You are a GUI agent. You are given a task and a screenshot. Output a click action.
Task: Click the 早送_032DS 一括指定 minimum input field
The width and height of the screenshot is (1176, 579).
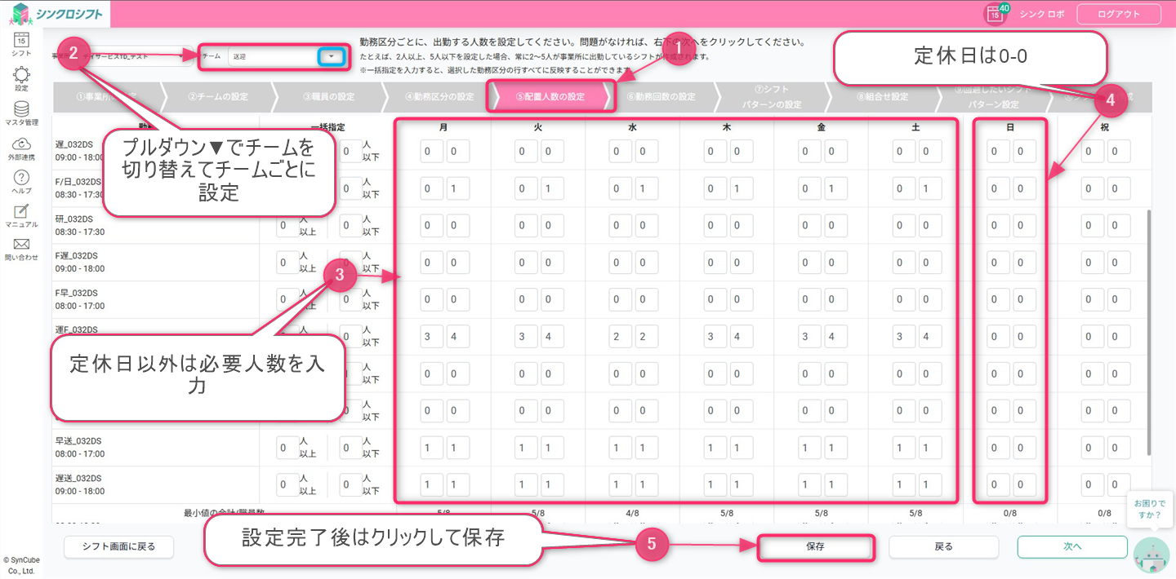click(287, 448)
